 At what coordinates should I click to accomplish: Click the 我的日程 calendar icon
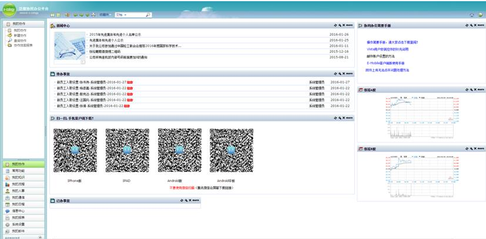(x=8, y=204)
